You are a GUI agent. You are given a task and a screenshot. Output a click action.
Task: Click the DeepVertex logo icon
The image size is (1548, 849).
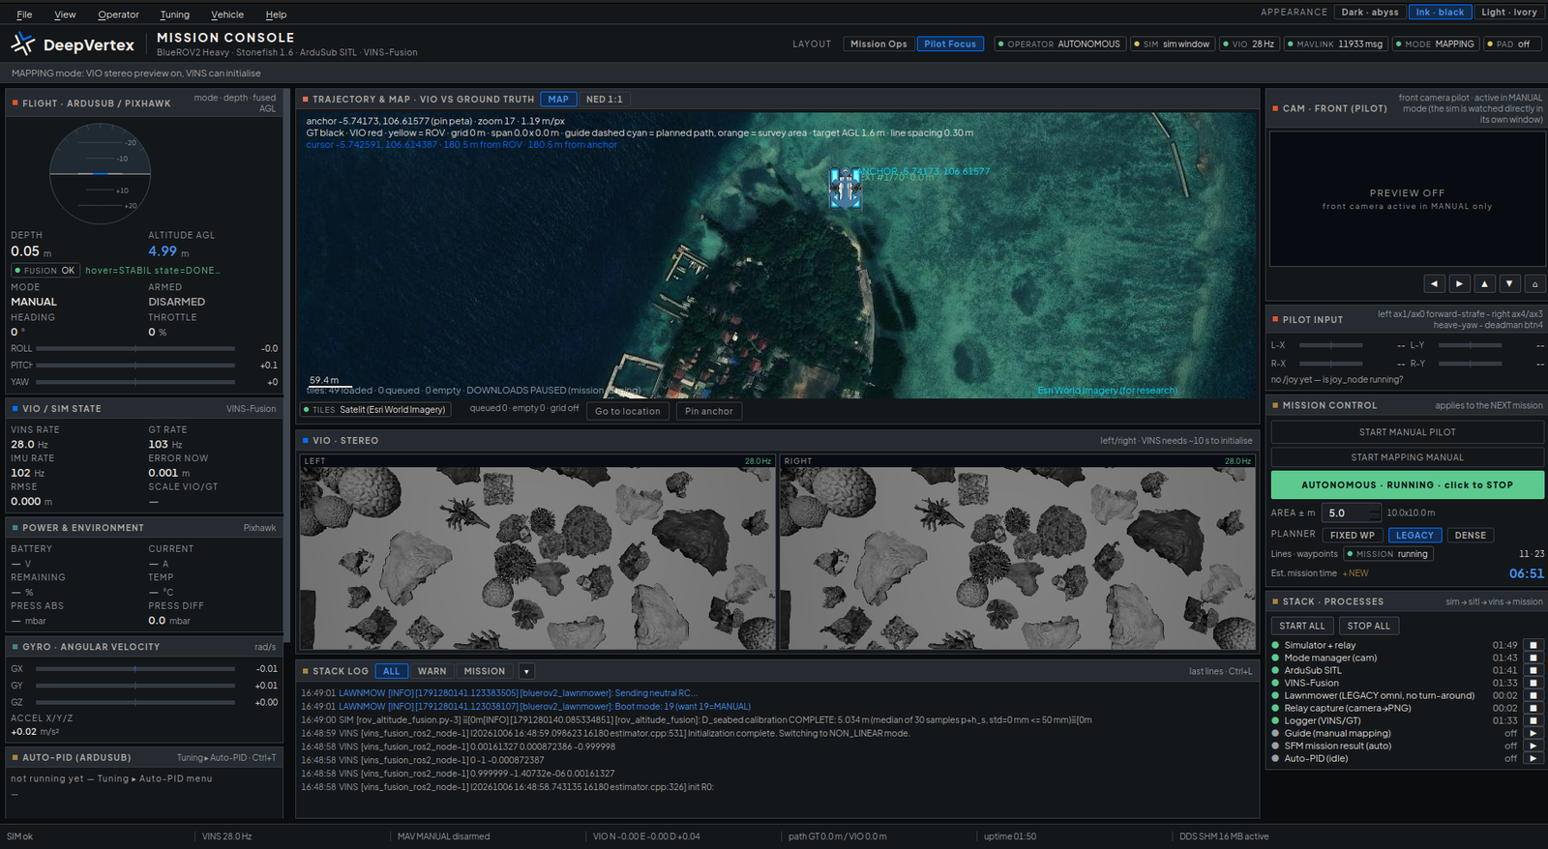pyautogui.click(x=22, y=44)
